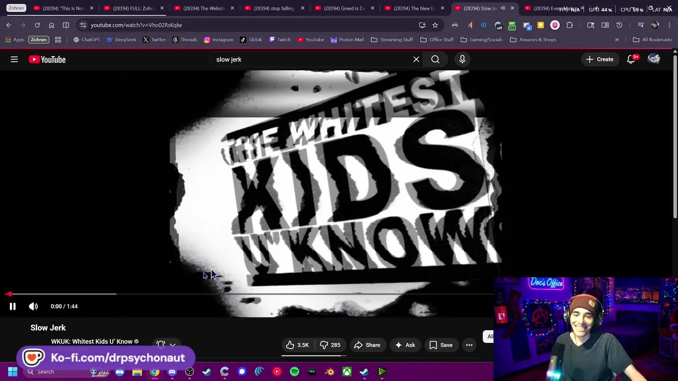
Task: Open the Create menu
Action: (x=600, y=59)
